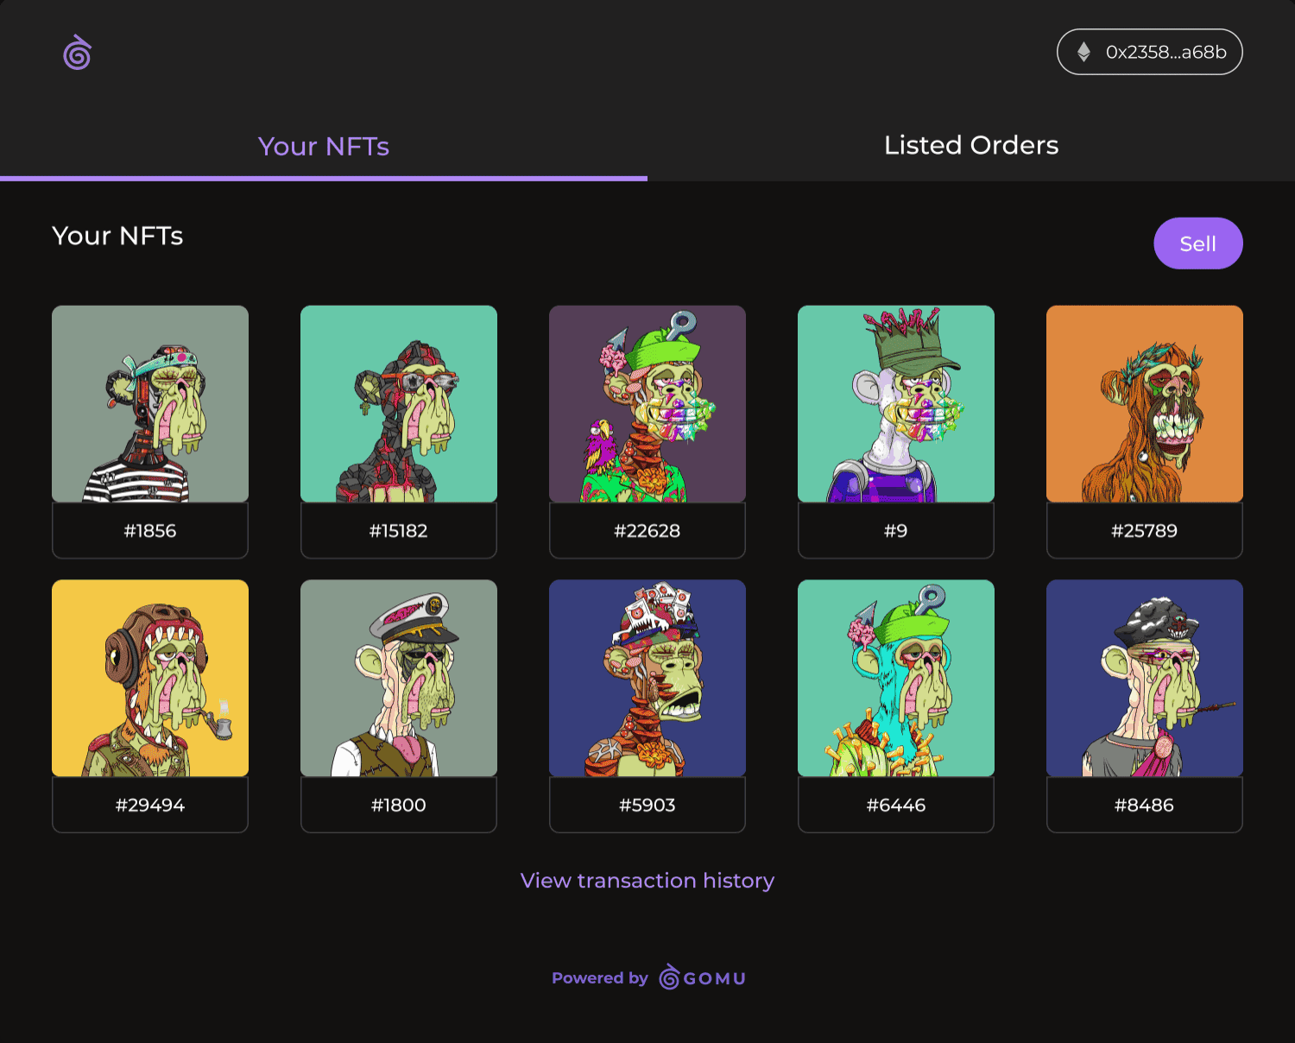Viewport: 1295px width, 1043px height.
Task: Select NFT thumbnail #6446
Action: pos(896,679)
